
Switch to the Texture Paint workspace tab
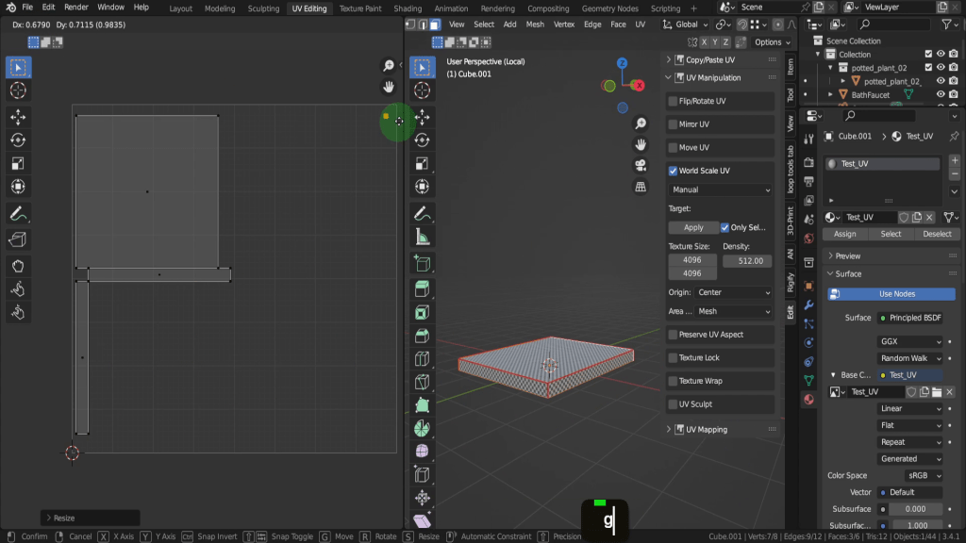tap(359, 8)
